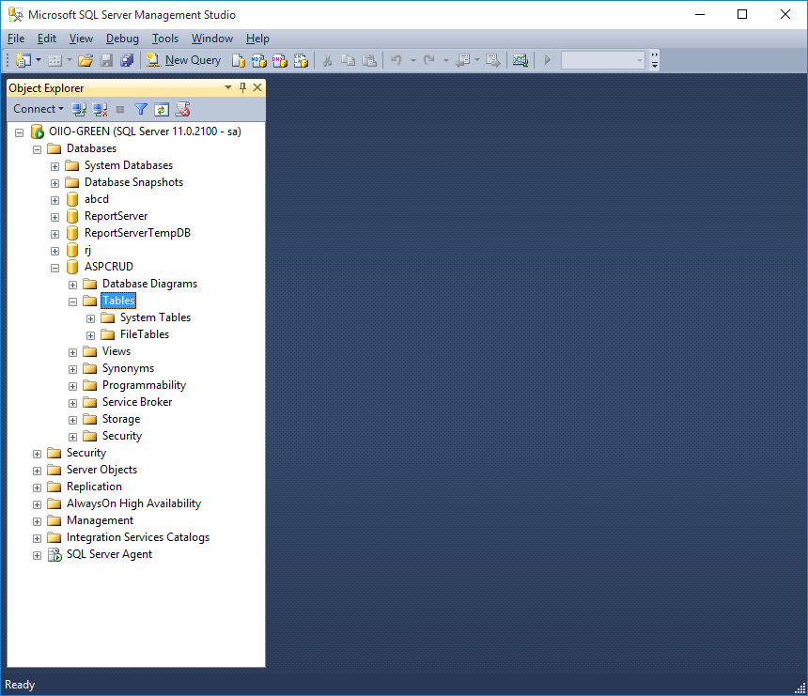Expand the Views folder under ASPCRUD
808x696 pixels.
pos(72,351)
